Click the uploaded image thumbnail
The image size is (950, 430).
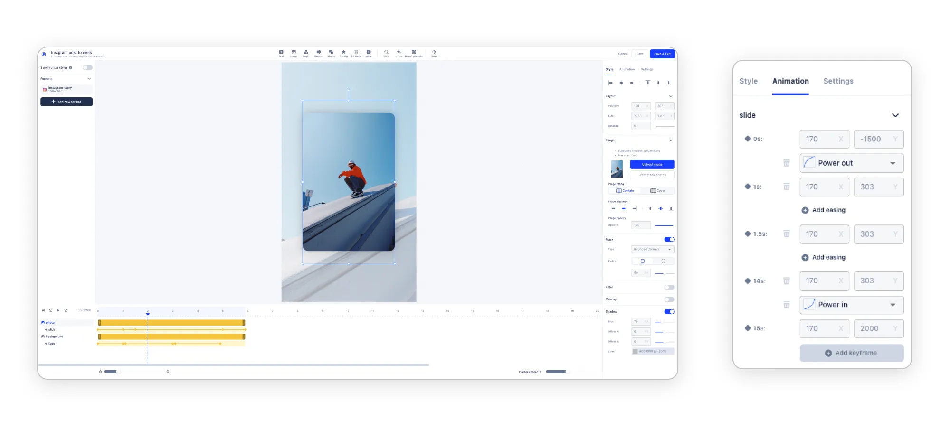coord(617,169)
